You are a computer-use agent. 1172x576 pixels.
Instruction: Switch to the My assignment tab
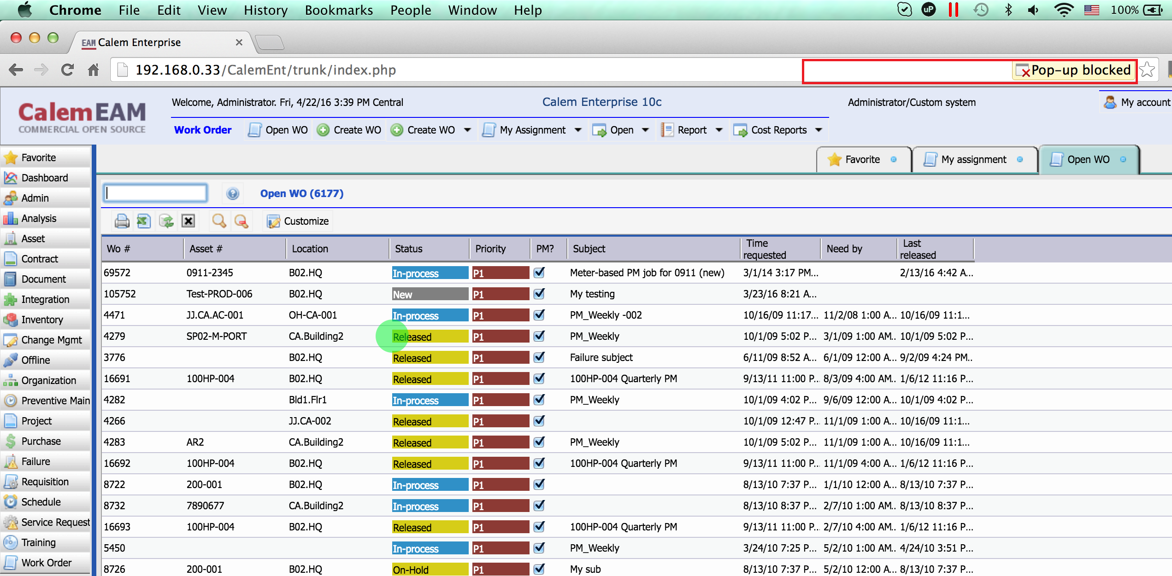[x=974, y=159]
